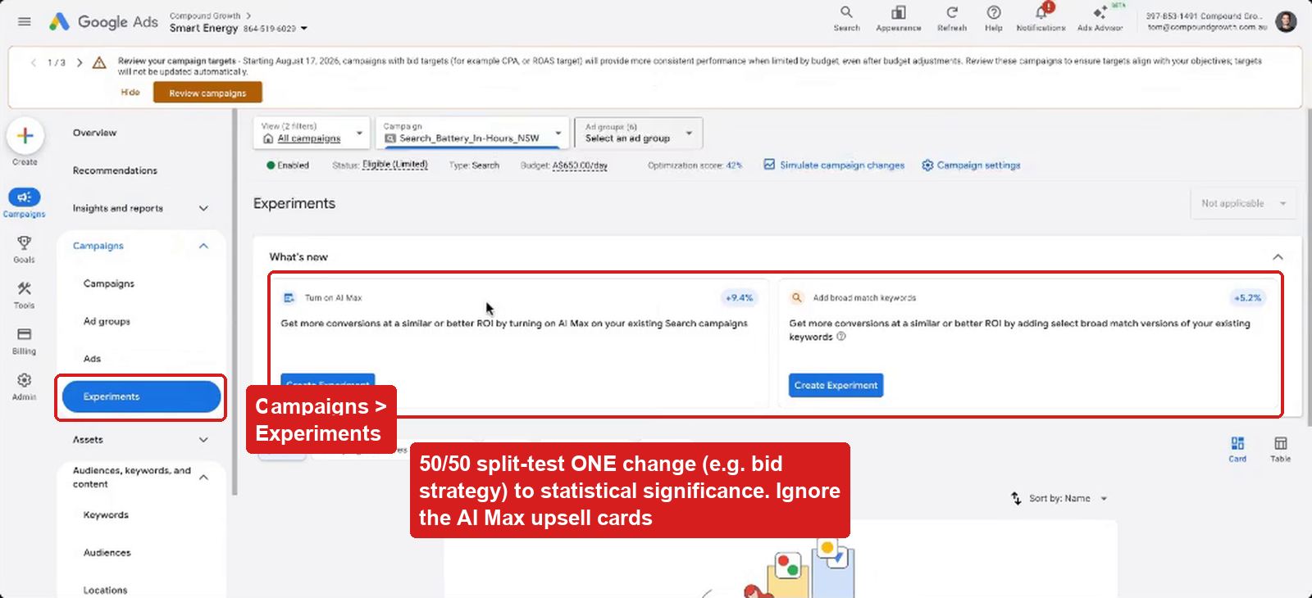The image size is (1312, 598).
Task: Open Locations in side navigation
Action: click(105, 590)
